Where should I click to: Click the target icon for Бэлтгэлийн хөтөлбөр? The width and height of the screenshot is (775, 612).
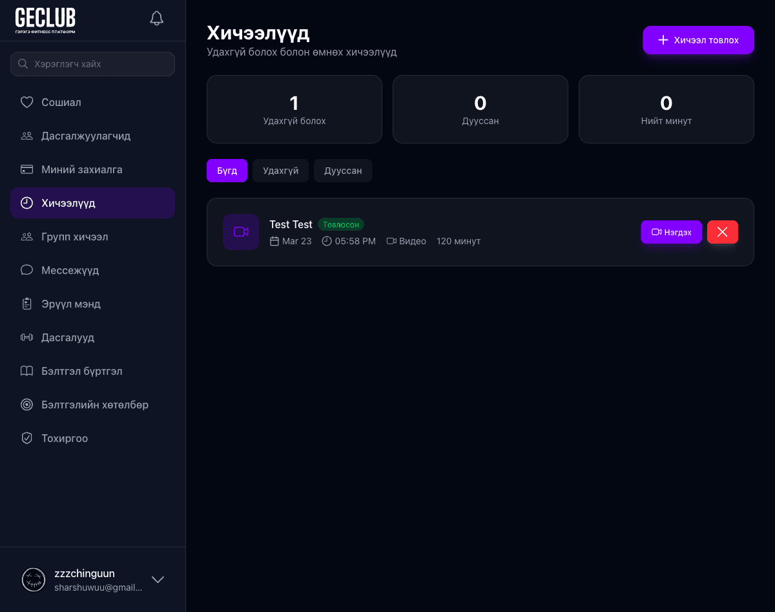(x=26, y=405)
